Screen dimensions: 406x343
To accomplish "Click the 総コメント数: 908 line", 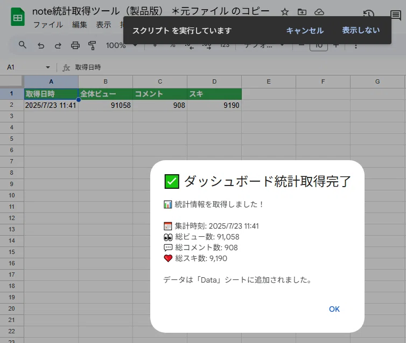I will coord(201,248).
